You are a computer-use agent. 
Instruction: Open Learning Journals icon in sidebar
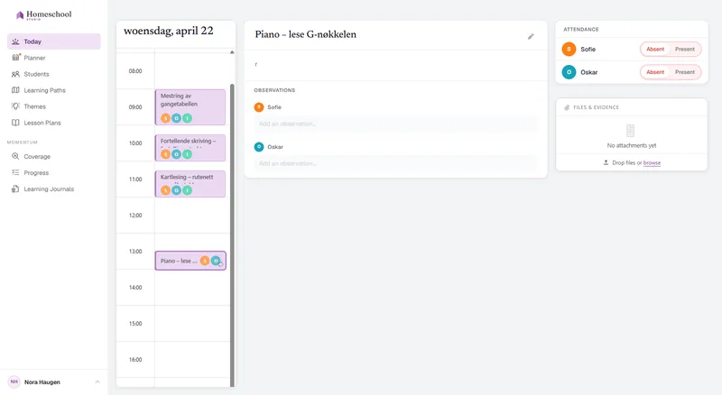click(15, 188)
